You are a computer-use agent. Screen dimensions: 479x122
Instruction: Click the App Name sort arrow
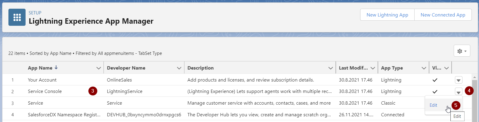click(56, 68)
